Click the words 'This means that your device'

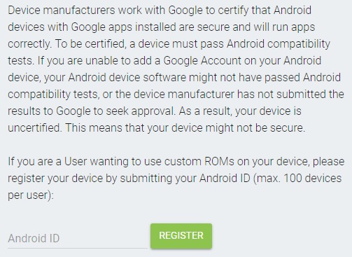click(134, 128)
